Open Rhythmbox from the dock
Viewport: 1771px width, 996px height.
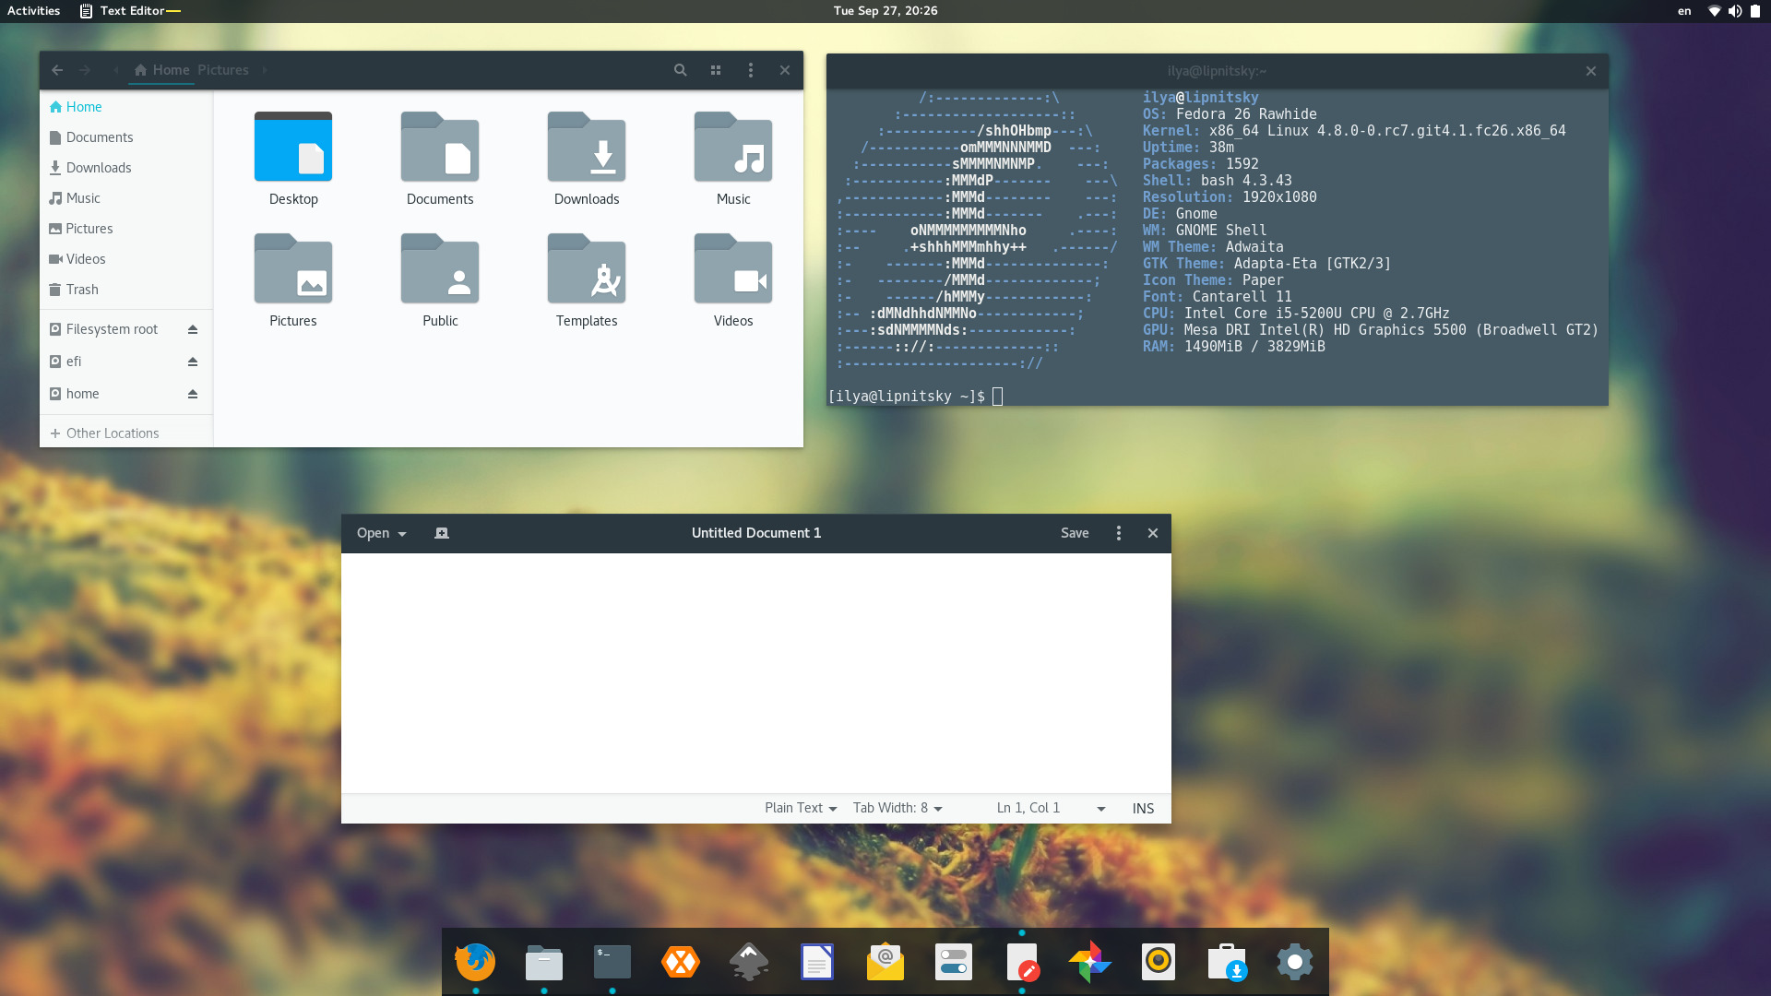[1159, 962]
